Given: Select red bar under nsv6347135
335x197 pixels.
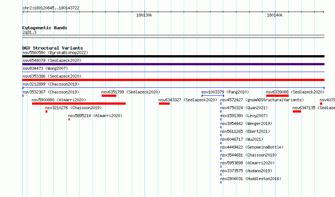Looking at the screenshot, I should 297,111.
